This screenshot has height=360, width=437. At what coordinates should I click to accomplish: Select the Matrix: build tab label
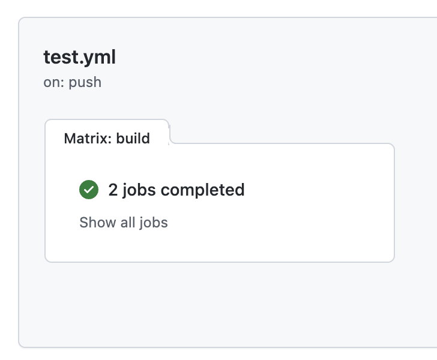click(107, 139)
